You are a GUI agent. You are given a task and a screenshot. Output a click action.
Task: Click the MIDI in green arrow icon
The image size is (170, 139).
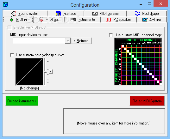[x=12, y=19]
